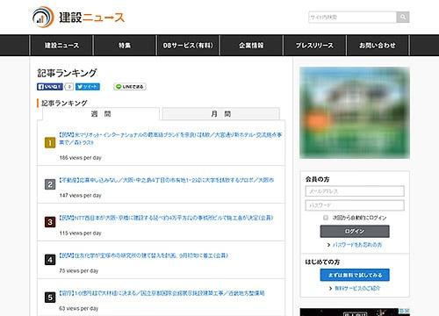This screenshot has height=316, width=439.
Task: Click the ログイン button
Action: 355,231
